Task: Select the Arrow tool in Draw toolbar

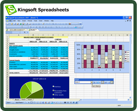Action: [29, 102]
